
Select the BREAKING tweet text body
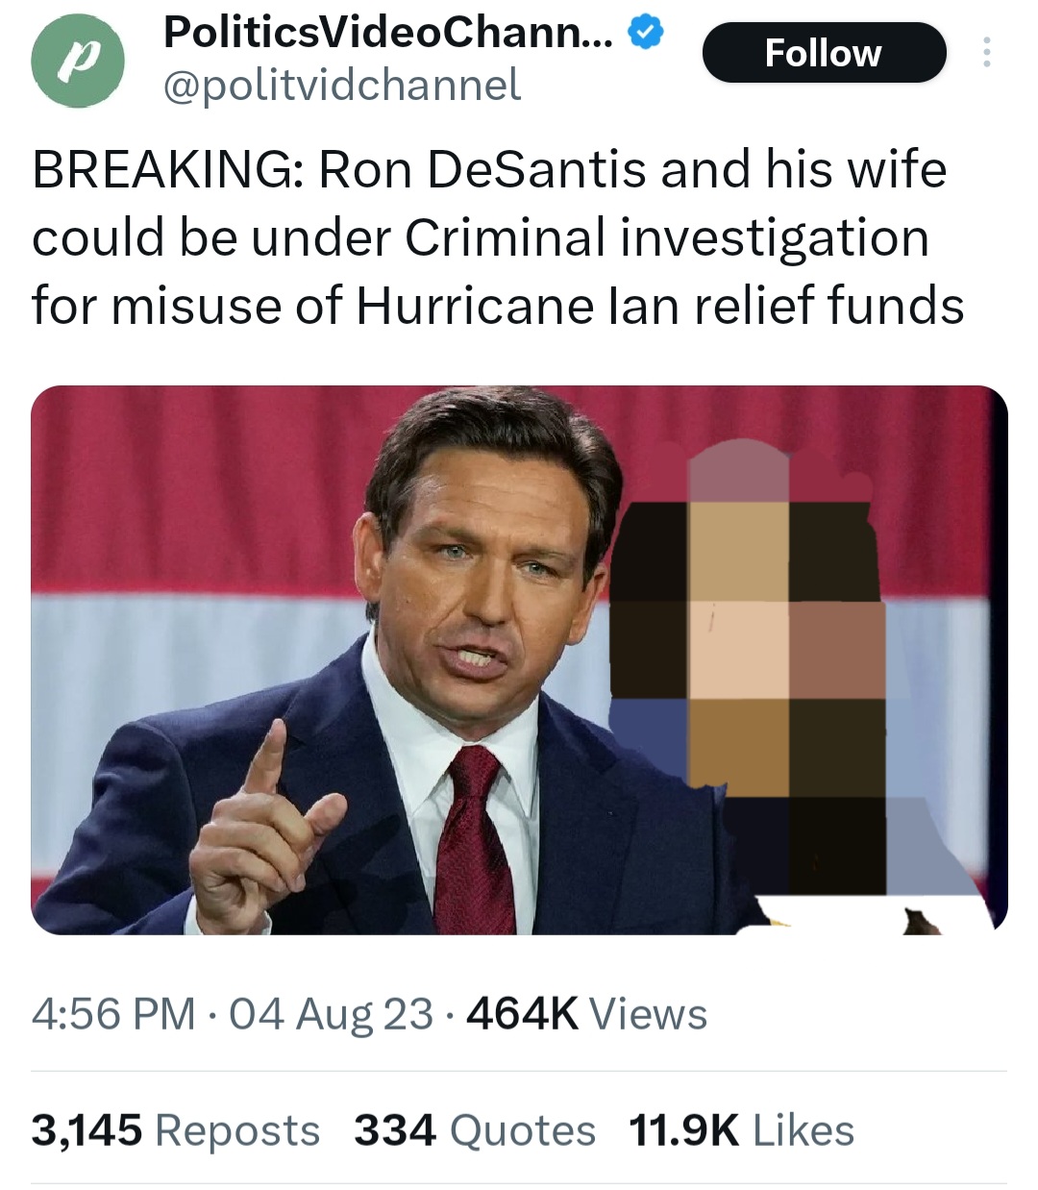[x=498, y=237]
